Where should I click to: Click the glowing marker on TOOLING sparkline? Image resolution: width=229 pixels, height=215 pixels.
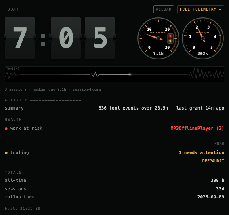tap(130, 74)
